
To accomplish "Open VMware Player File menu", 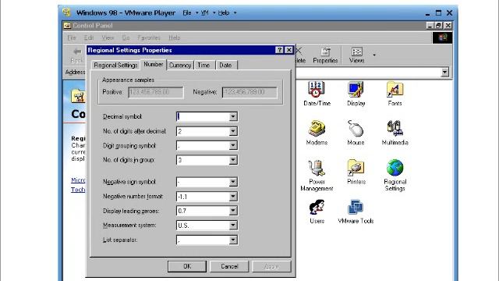I will click(187, 12).
